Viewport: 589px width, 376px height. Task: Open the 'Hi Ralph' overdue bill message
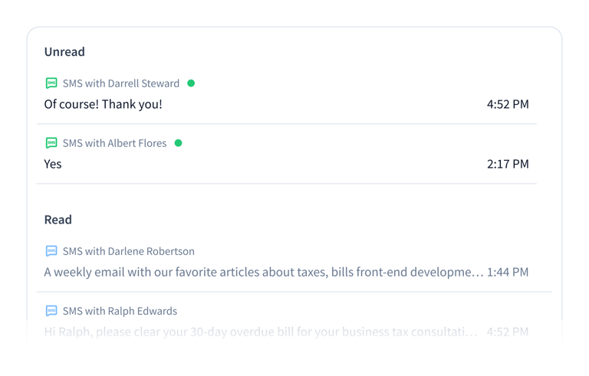coord(260,332)
